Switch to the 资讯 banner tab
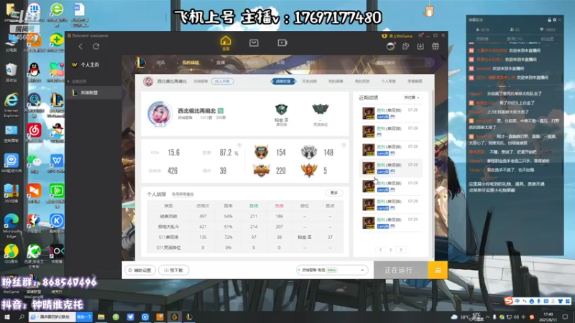The width and height of the screenshot is (575, 323). click(x=160, y=62)
